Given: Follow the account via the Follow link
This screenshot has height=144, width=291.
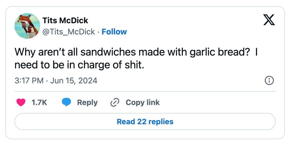Looking at the screenshot, I should click(114, 32).
